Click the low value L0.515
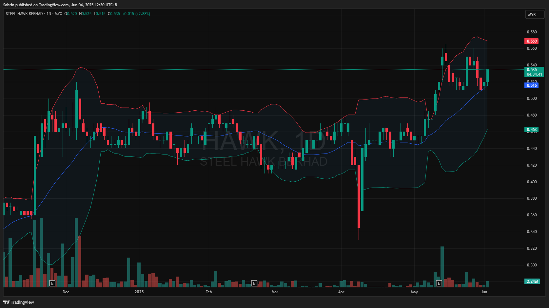The width and height of the screenshot is (549, 308). (100, 14)
